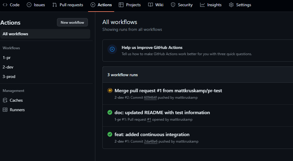Open feat: added continuous integration run
The image size is (293, 161).
[152, 135]
